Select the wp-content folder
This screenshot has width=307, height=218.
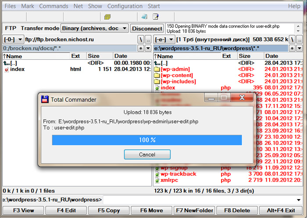[x=228, y=75]
